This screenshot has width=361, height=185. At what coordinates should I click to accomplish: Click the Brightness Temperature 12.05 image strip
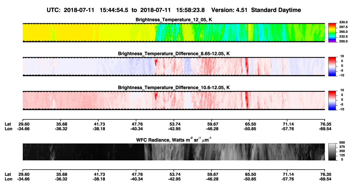(174, 32)
